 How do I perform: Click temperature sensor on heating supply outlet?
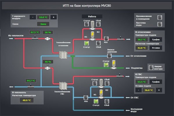(x=120, y=38)
